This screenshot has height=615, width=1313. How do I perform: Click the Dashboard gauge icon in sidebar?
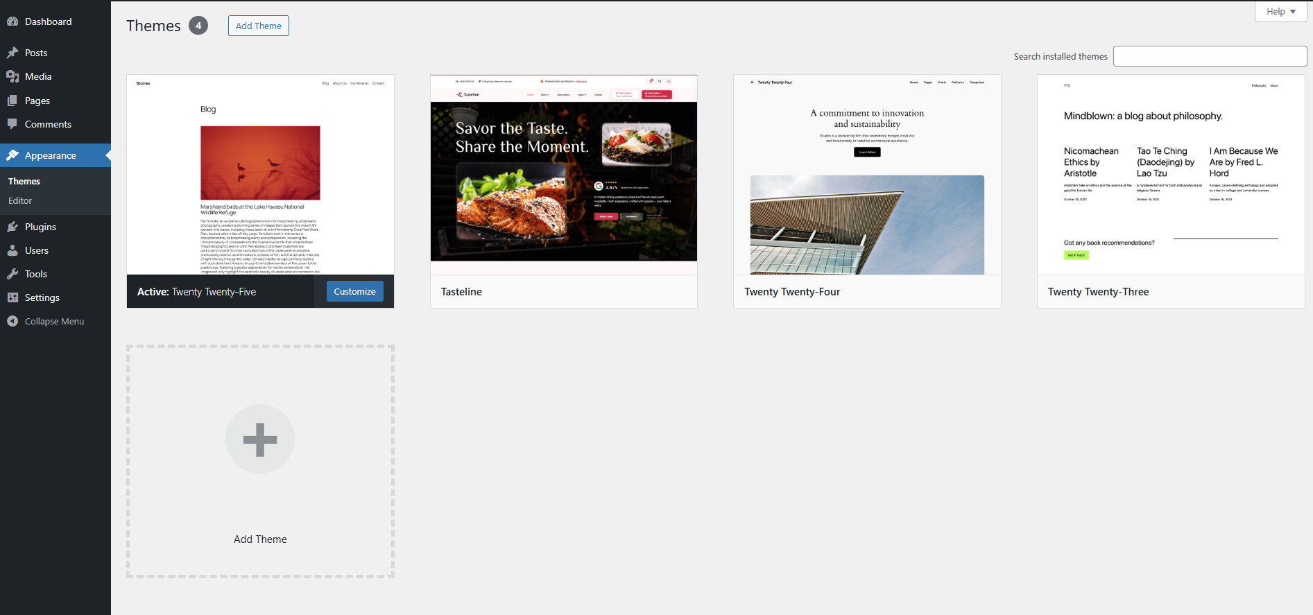12,21
